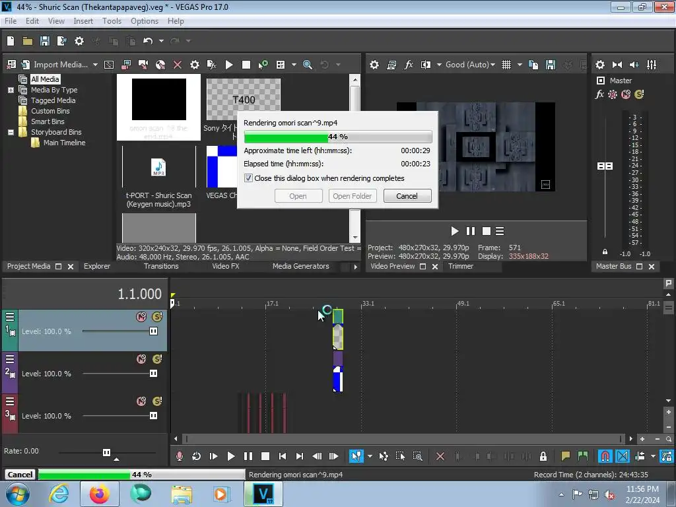Select the Normal Edit tool
This screenshot has width=676, height=507.
click(356, 456)
